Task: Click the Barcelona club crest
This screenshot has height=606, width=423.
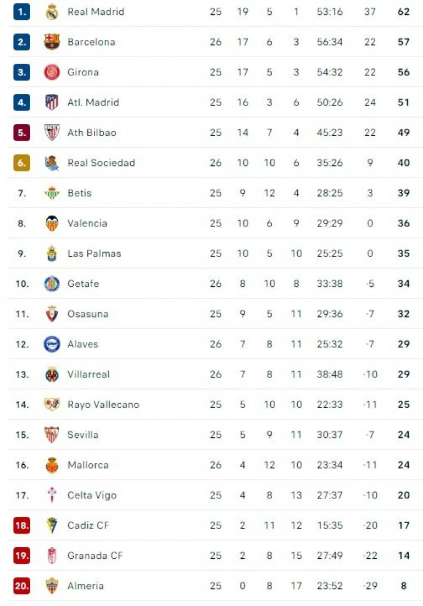Action: pyautogui.click(x=52, y=42)
